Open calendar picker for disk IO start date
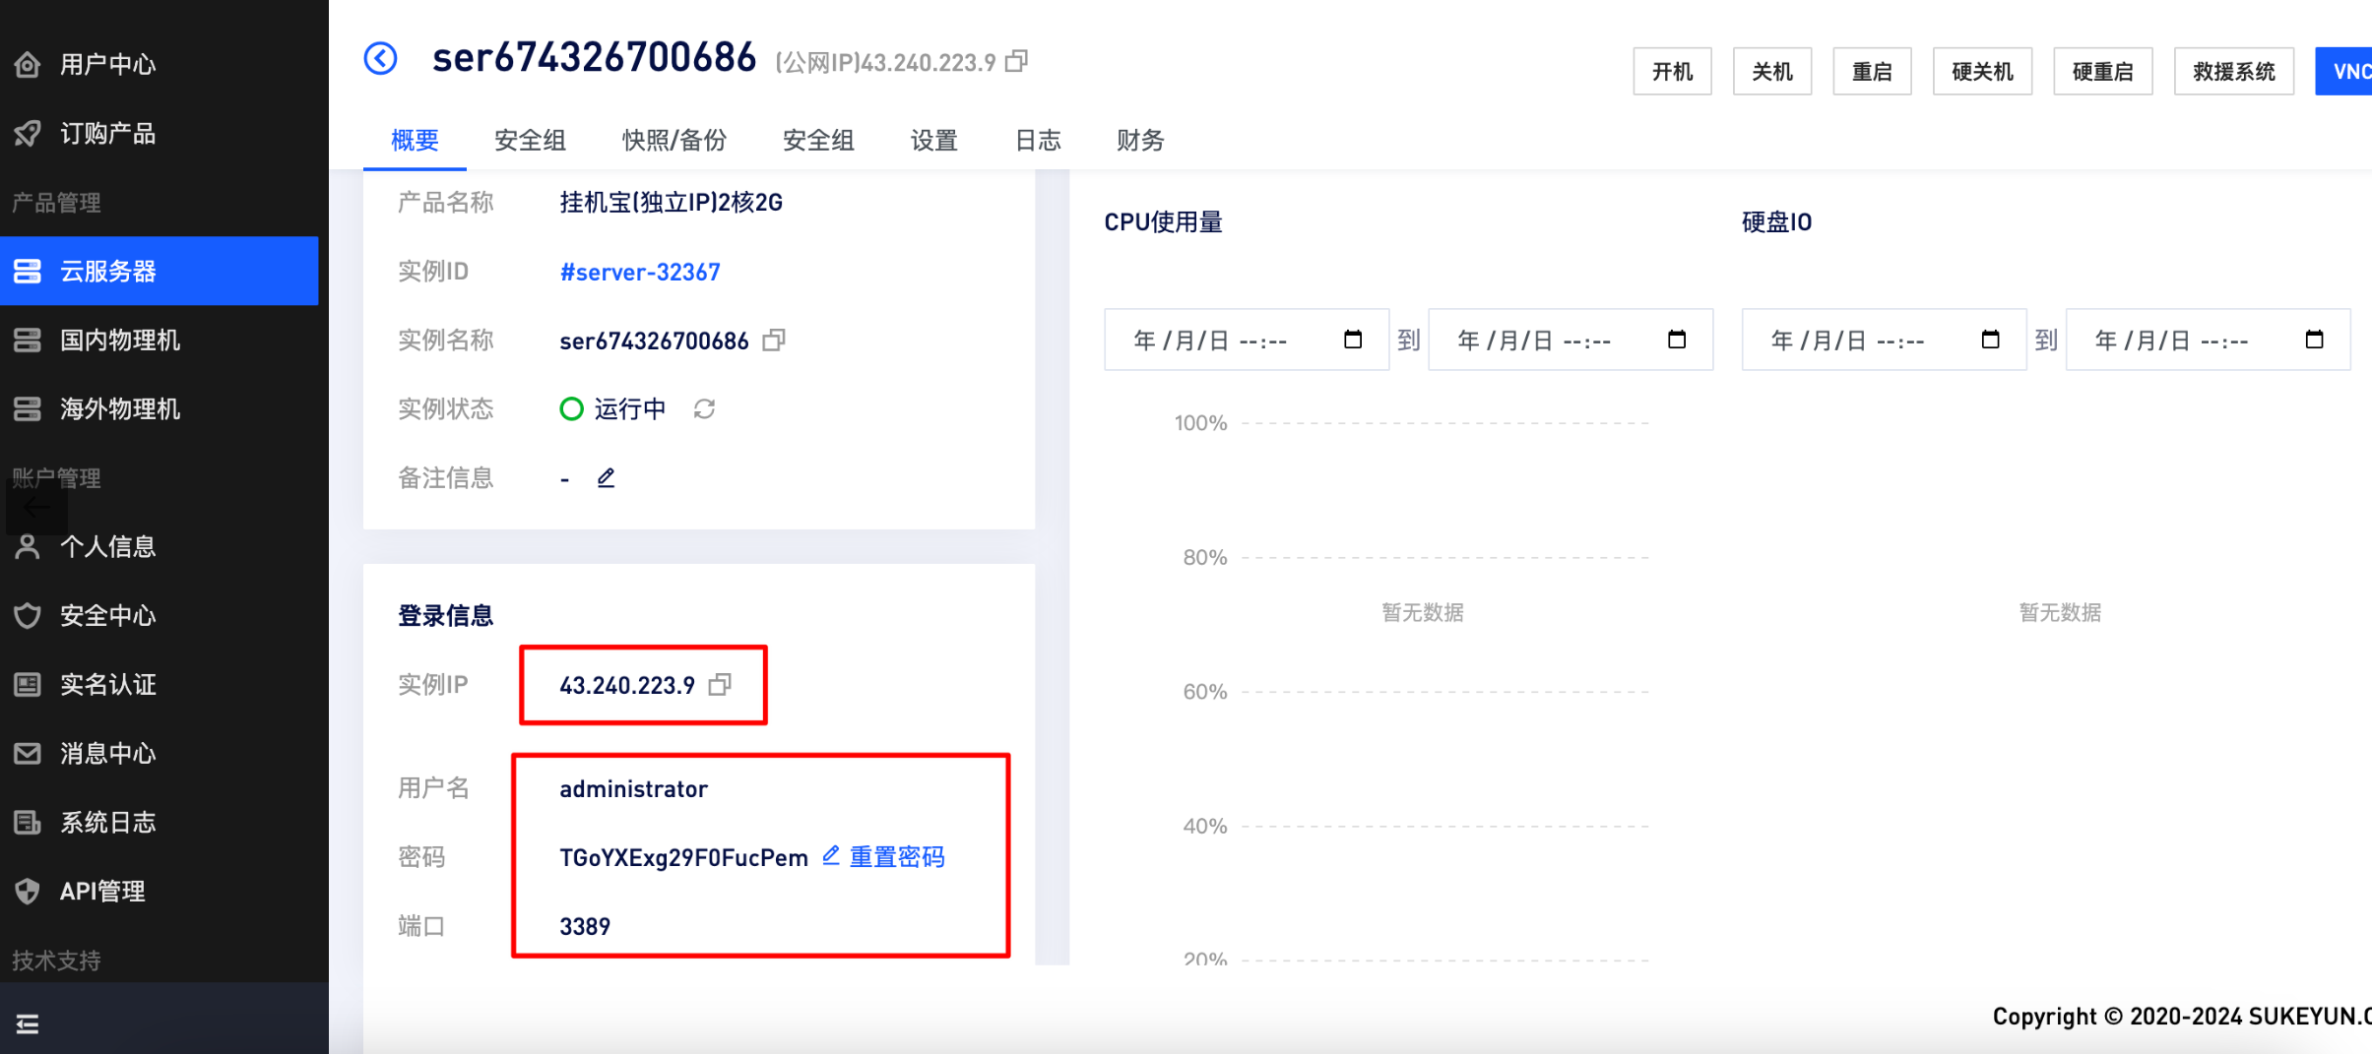 click(x=1990, y=340)
